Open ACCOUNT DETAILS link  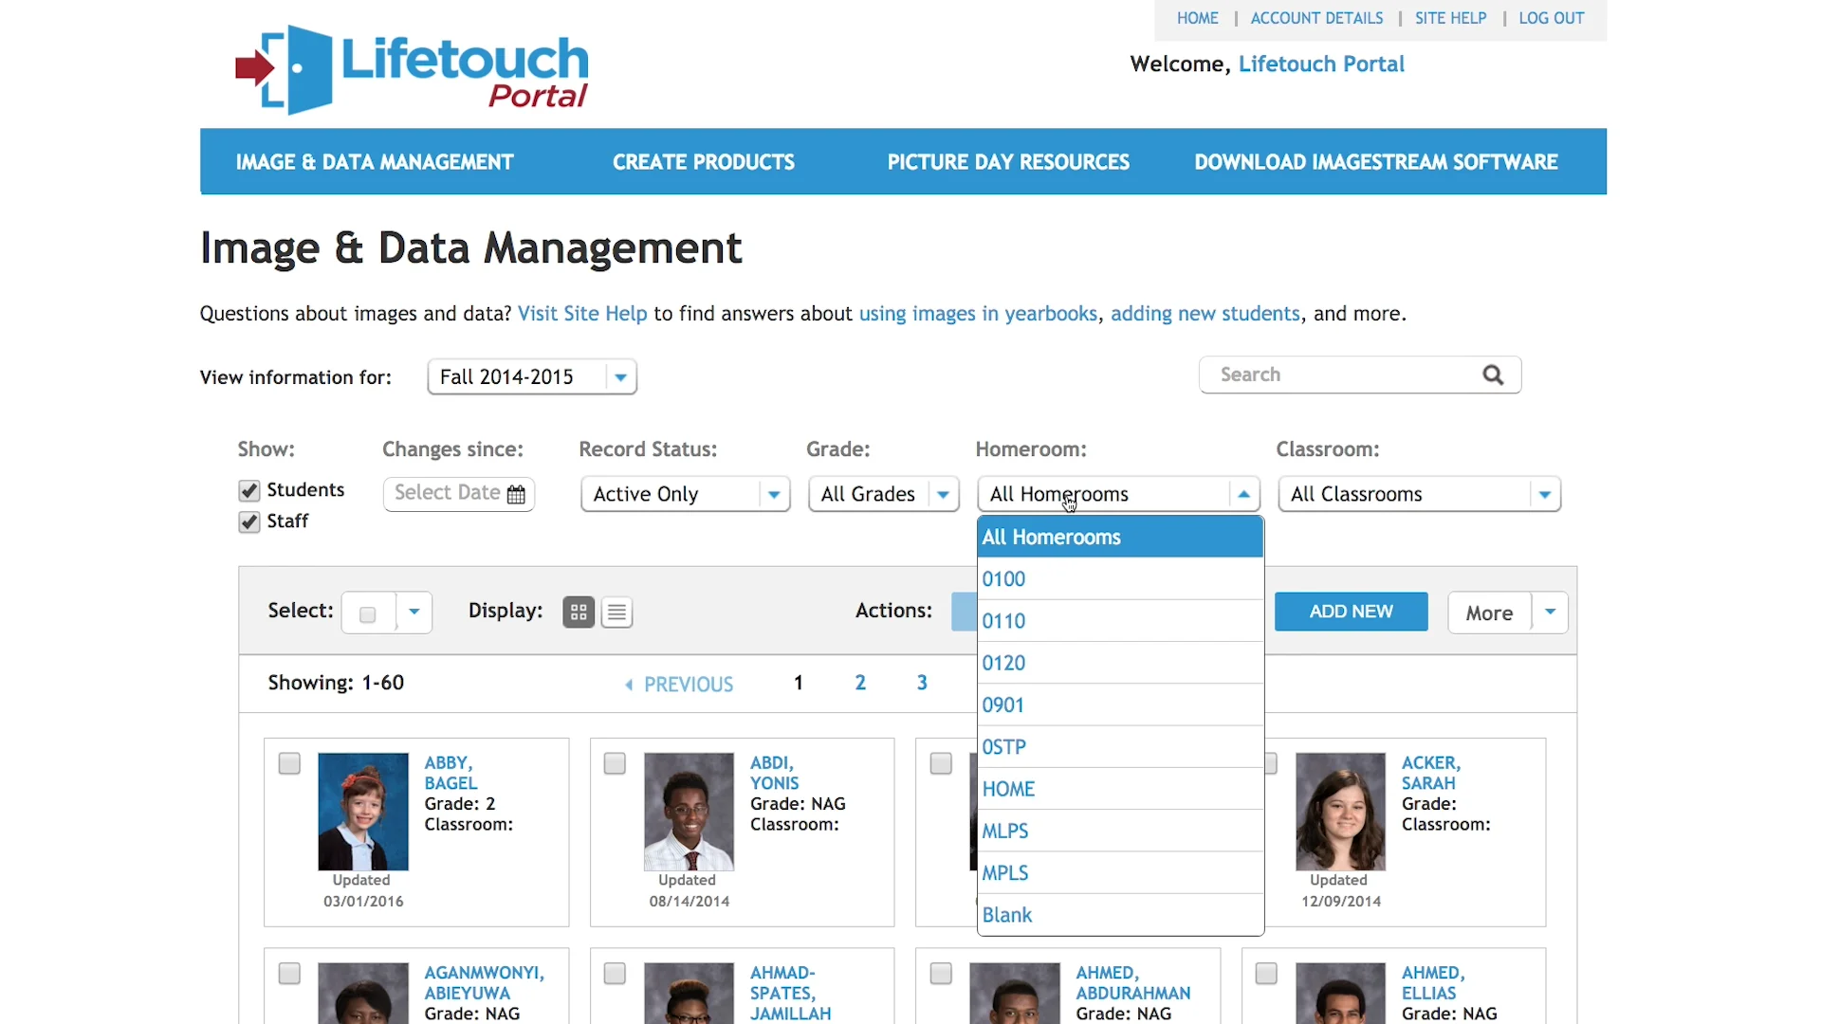click(1316, 18)
